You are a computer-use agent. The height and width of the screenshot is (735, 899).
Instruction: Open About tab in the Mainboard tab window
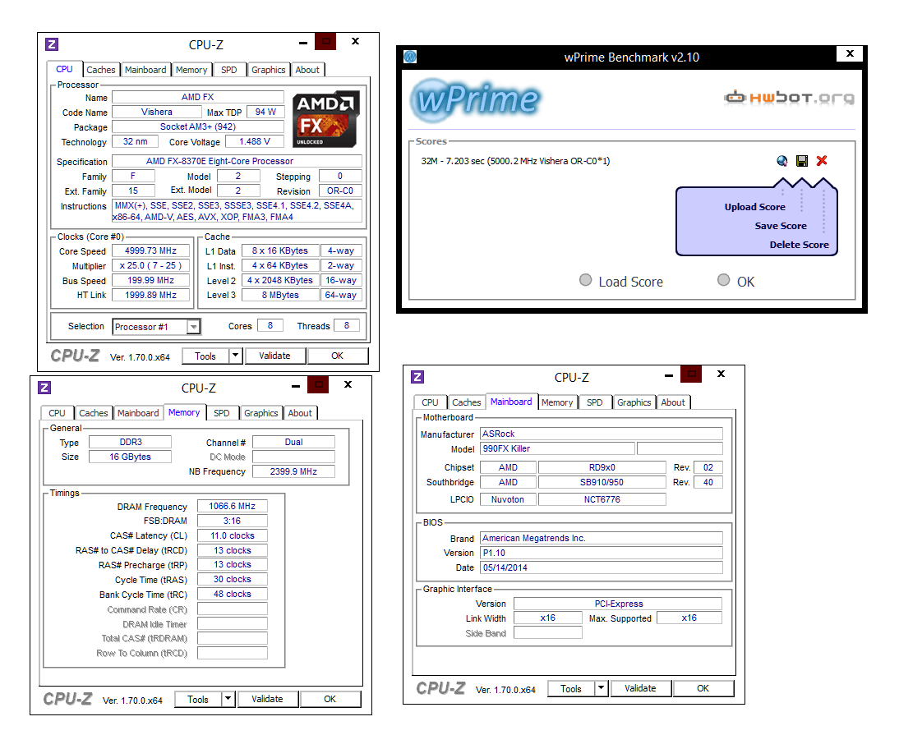(x=673, y=402)
